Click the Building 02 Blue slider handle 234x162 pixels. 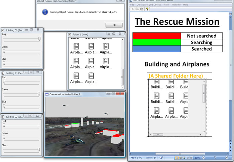tap(39, 149)
